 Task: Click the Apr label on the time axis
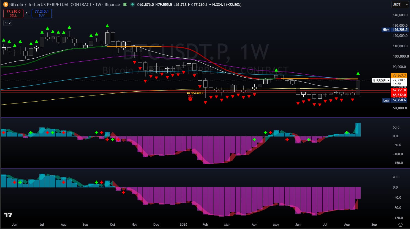(254, 225)
